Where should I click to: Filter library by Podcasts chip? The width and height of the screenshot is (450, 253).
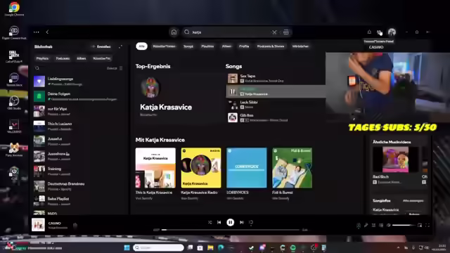click(63, 58)
